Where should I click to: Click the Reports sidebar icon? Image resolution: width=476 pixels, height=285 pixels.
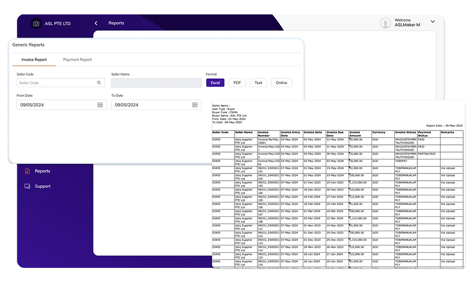27,171
